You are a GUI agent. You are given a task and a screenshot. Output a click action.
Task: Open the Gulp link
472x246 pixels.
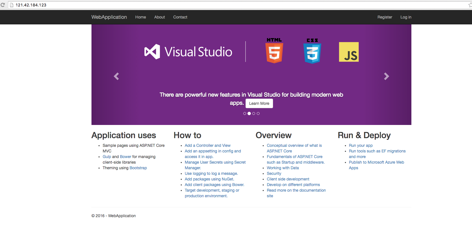pyautogui.click(x=107, y=157)
